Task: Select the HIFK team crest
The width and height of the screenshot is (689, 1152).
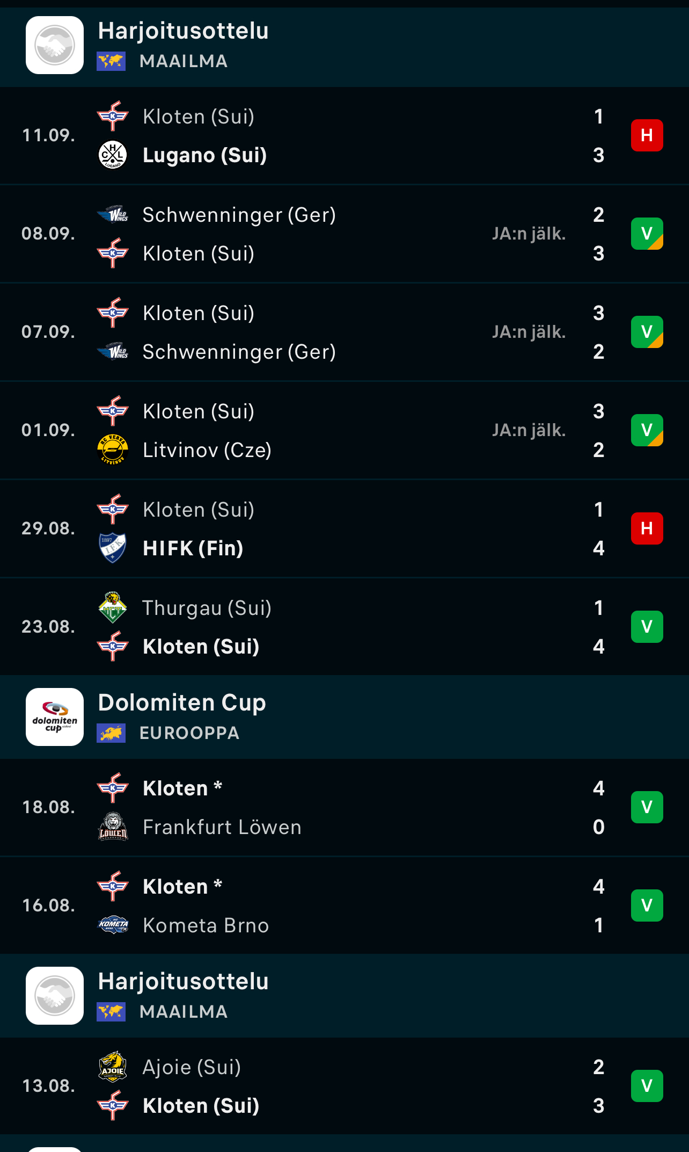Action: (113, 548)
